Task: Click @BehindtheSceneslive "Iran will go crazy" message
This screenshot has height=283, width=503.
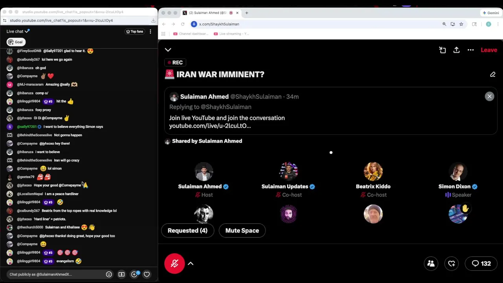Action: coord(67,160)
